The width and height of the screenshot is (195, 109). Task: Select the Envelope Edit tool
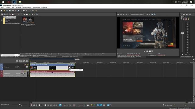(x=65, y=105)
